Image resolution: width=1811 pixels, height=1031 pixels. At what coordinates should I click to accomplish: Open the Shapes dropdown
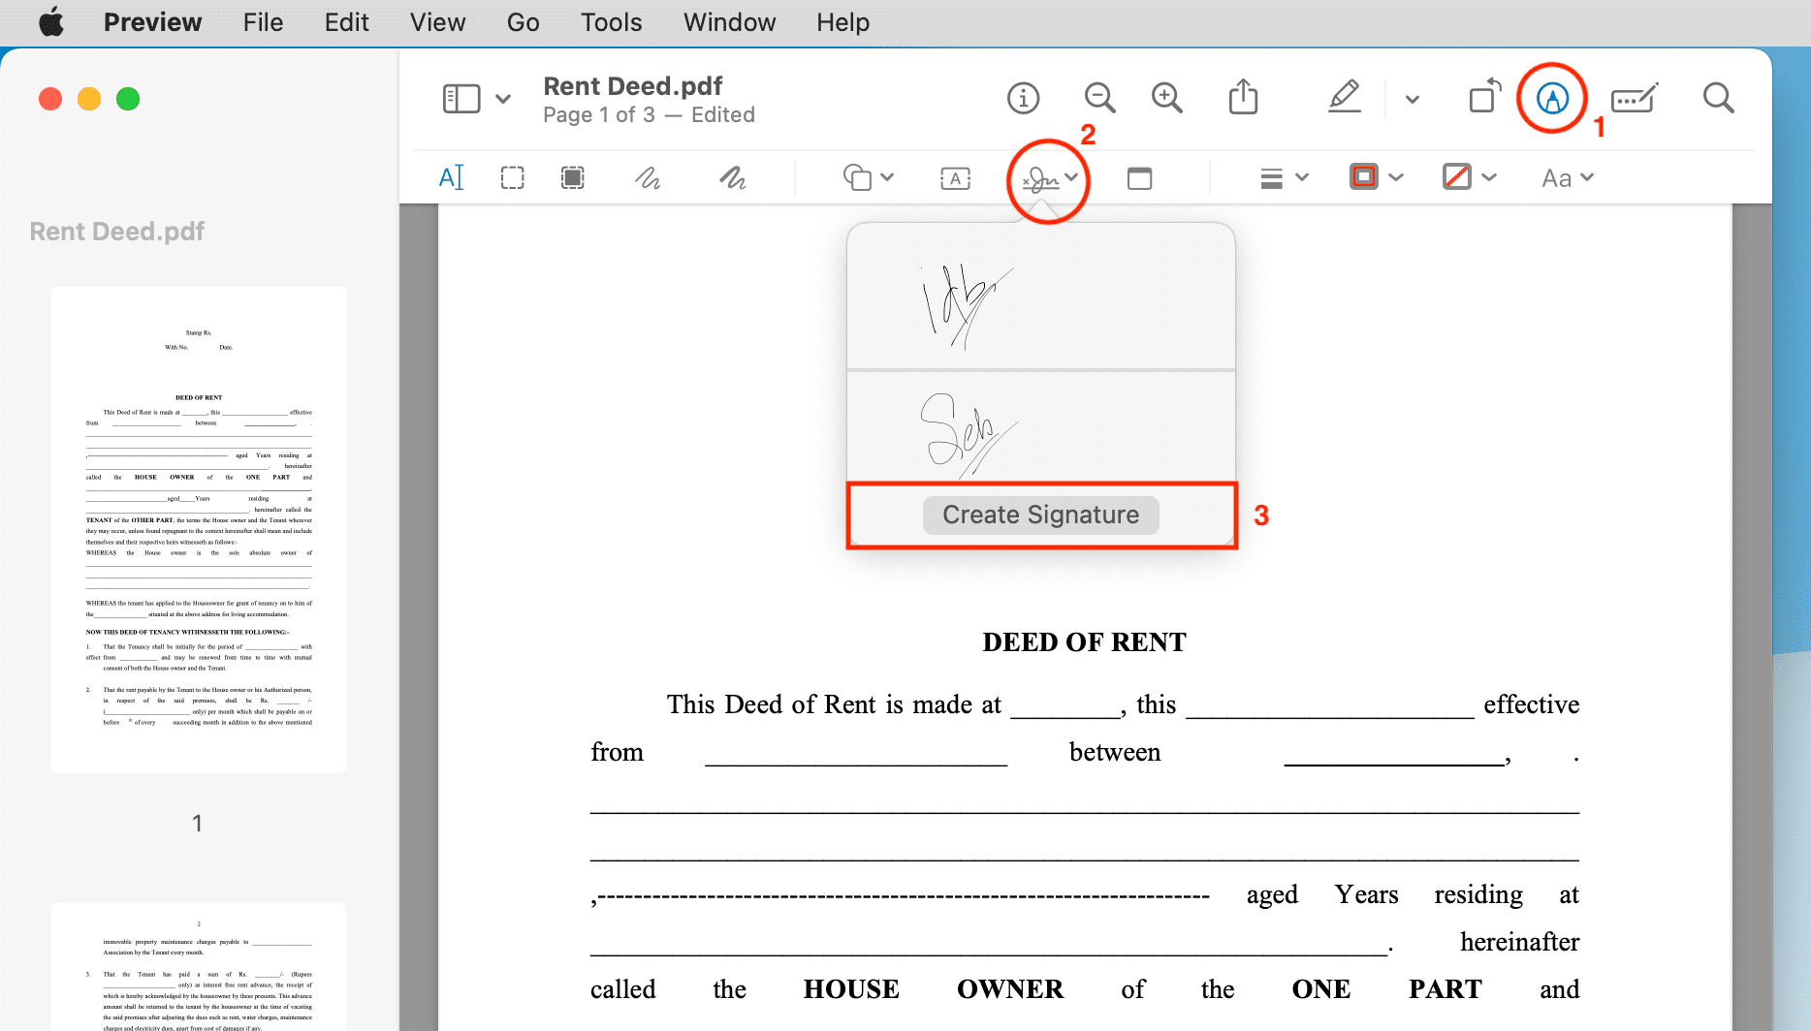pyautogui.click(x=867, y=177)
